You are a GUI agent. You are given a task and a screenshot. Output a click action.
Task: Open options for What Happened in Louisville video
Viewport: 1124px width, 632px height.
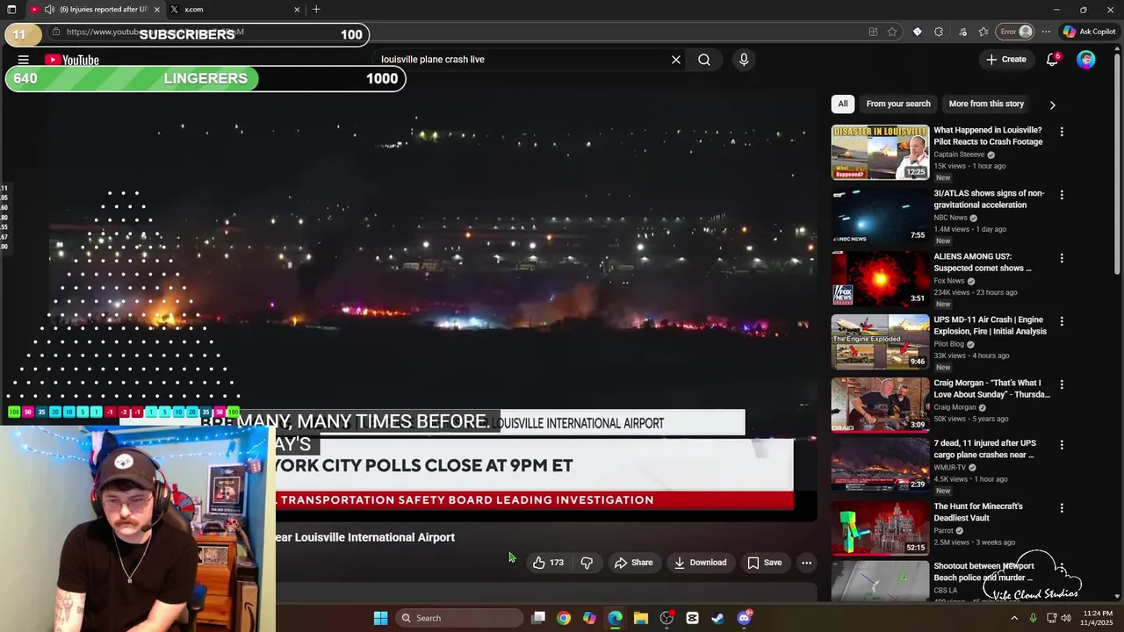click(1062, 132)
